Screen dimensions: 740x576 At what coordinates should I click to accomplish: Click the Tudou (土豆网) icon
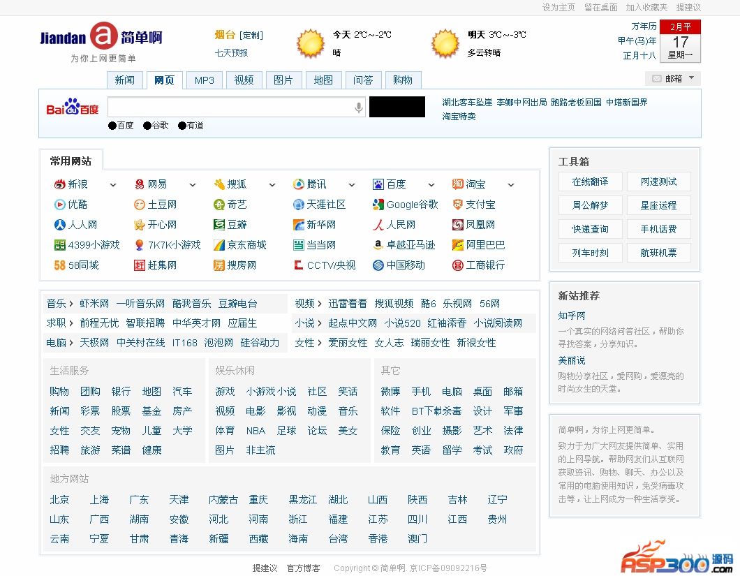pos(139,205)
